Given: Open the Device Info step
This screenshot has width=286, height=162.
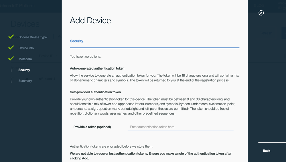Looking at the screenshot, I should [26, 48].
